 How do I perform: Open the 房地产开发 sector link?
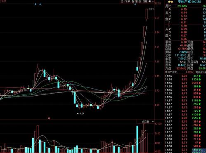(171, 72)
